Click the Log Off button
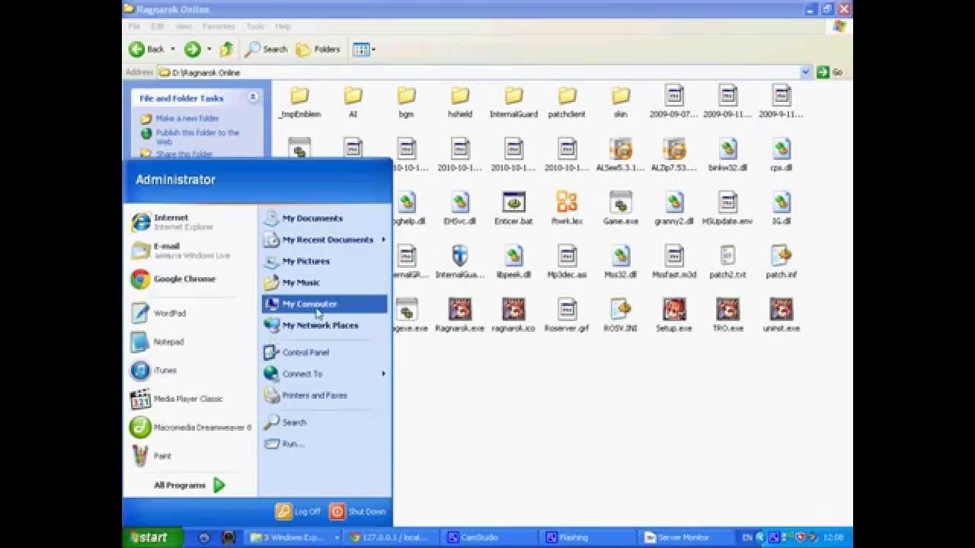Viewport: 975px width, 548px height. click(x=299, y=511)
